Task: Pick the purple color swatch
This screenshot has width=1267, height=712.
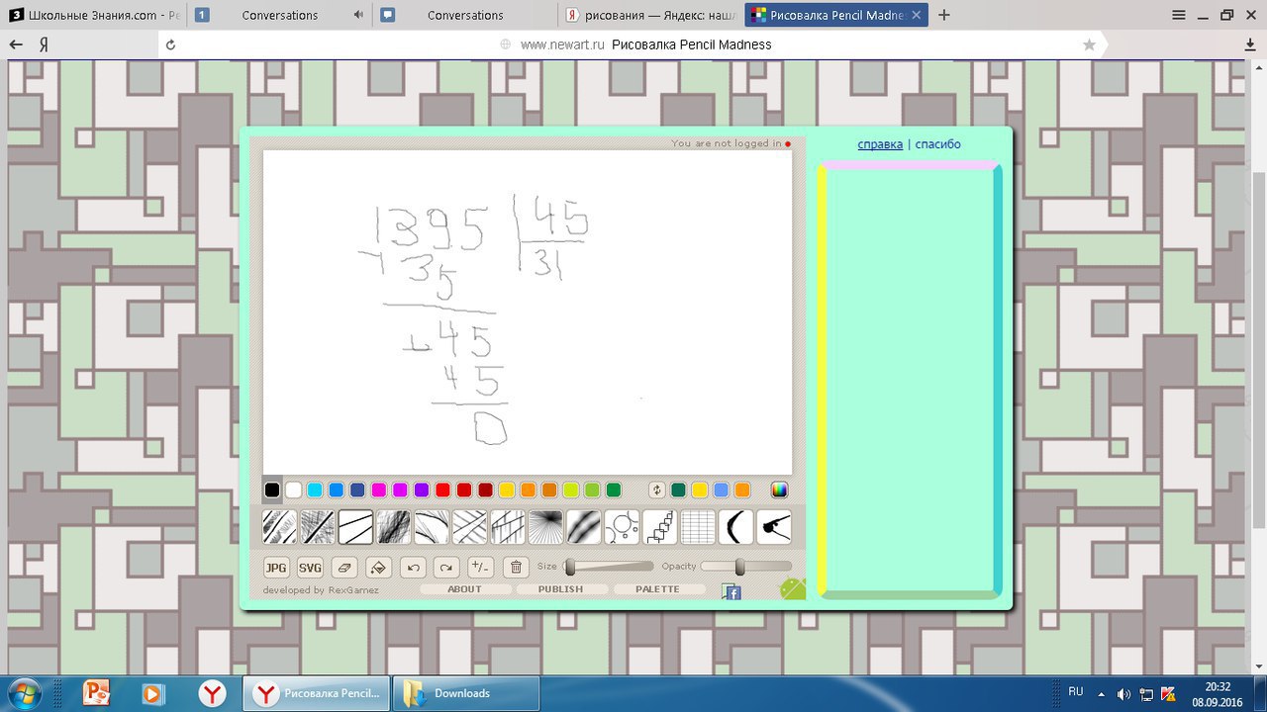Action: 422,489
